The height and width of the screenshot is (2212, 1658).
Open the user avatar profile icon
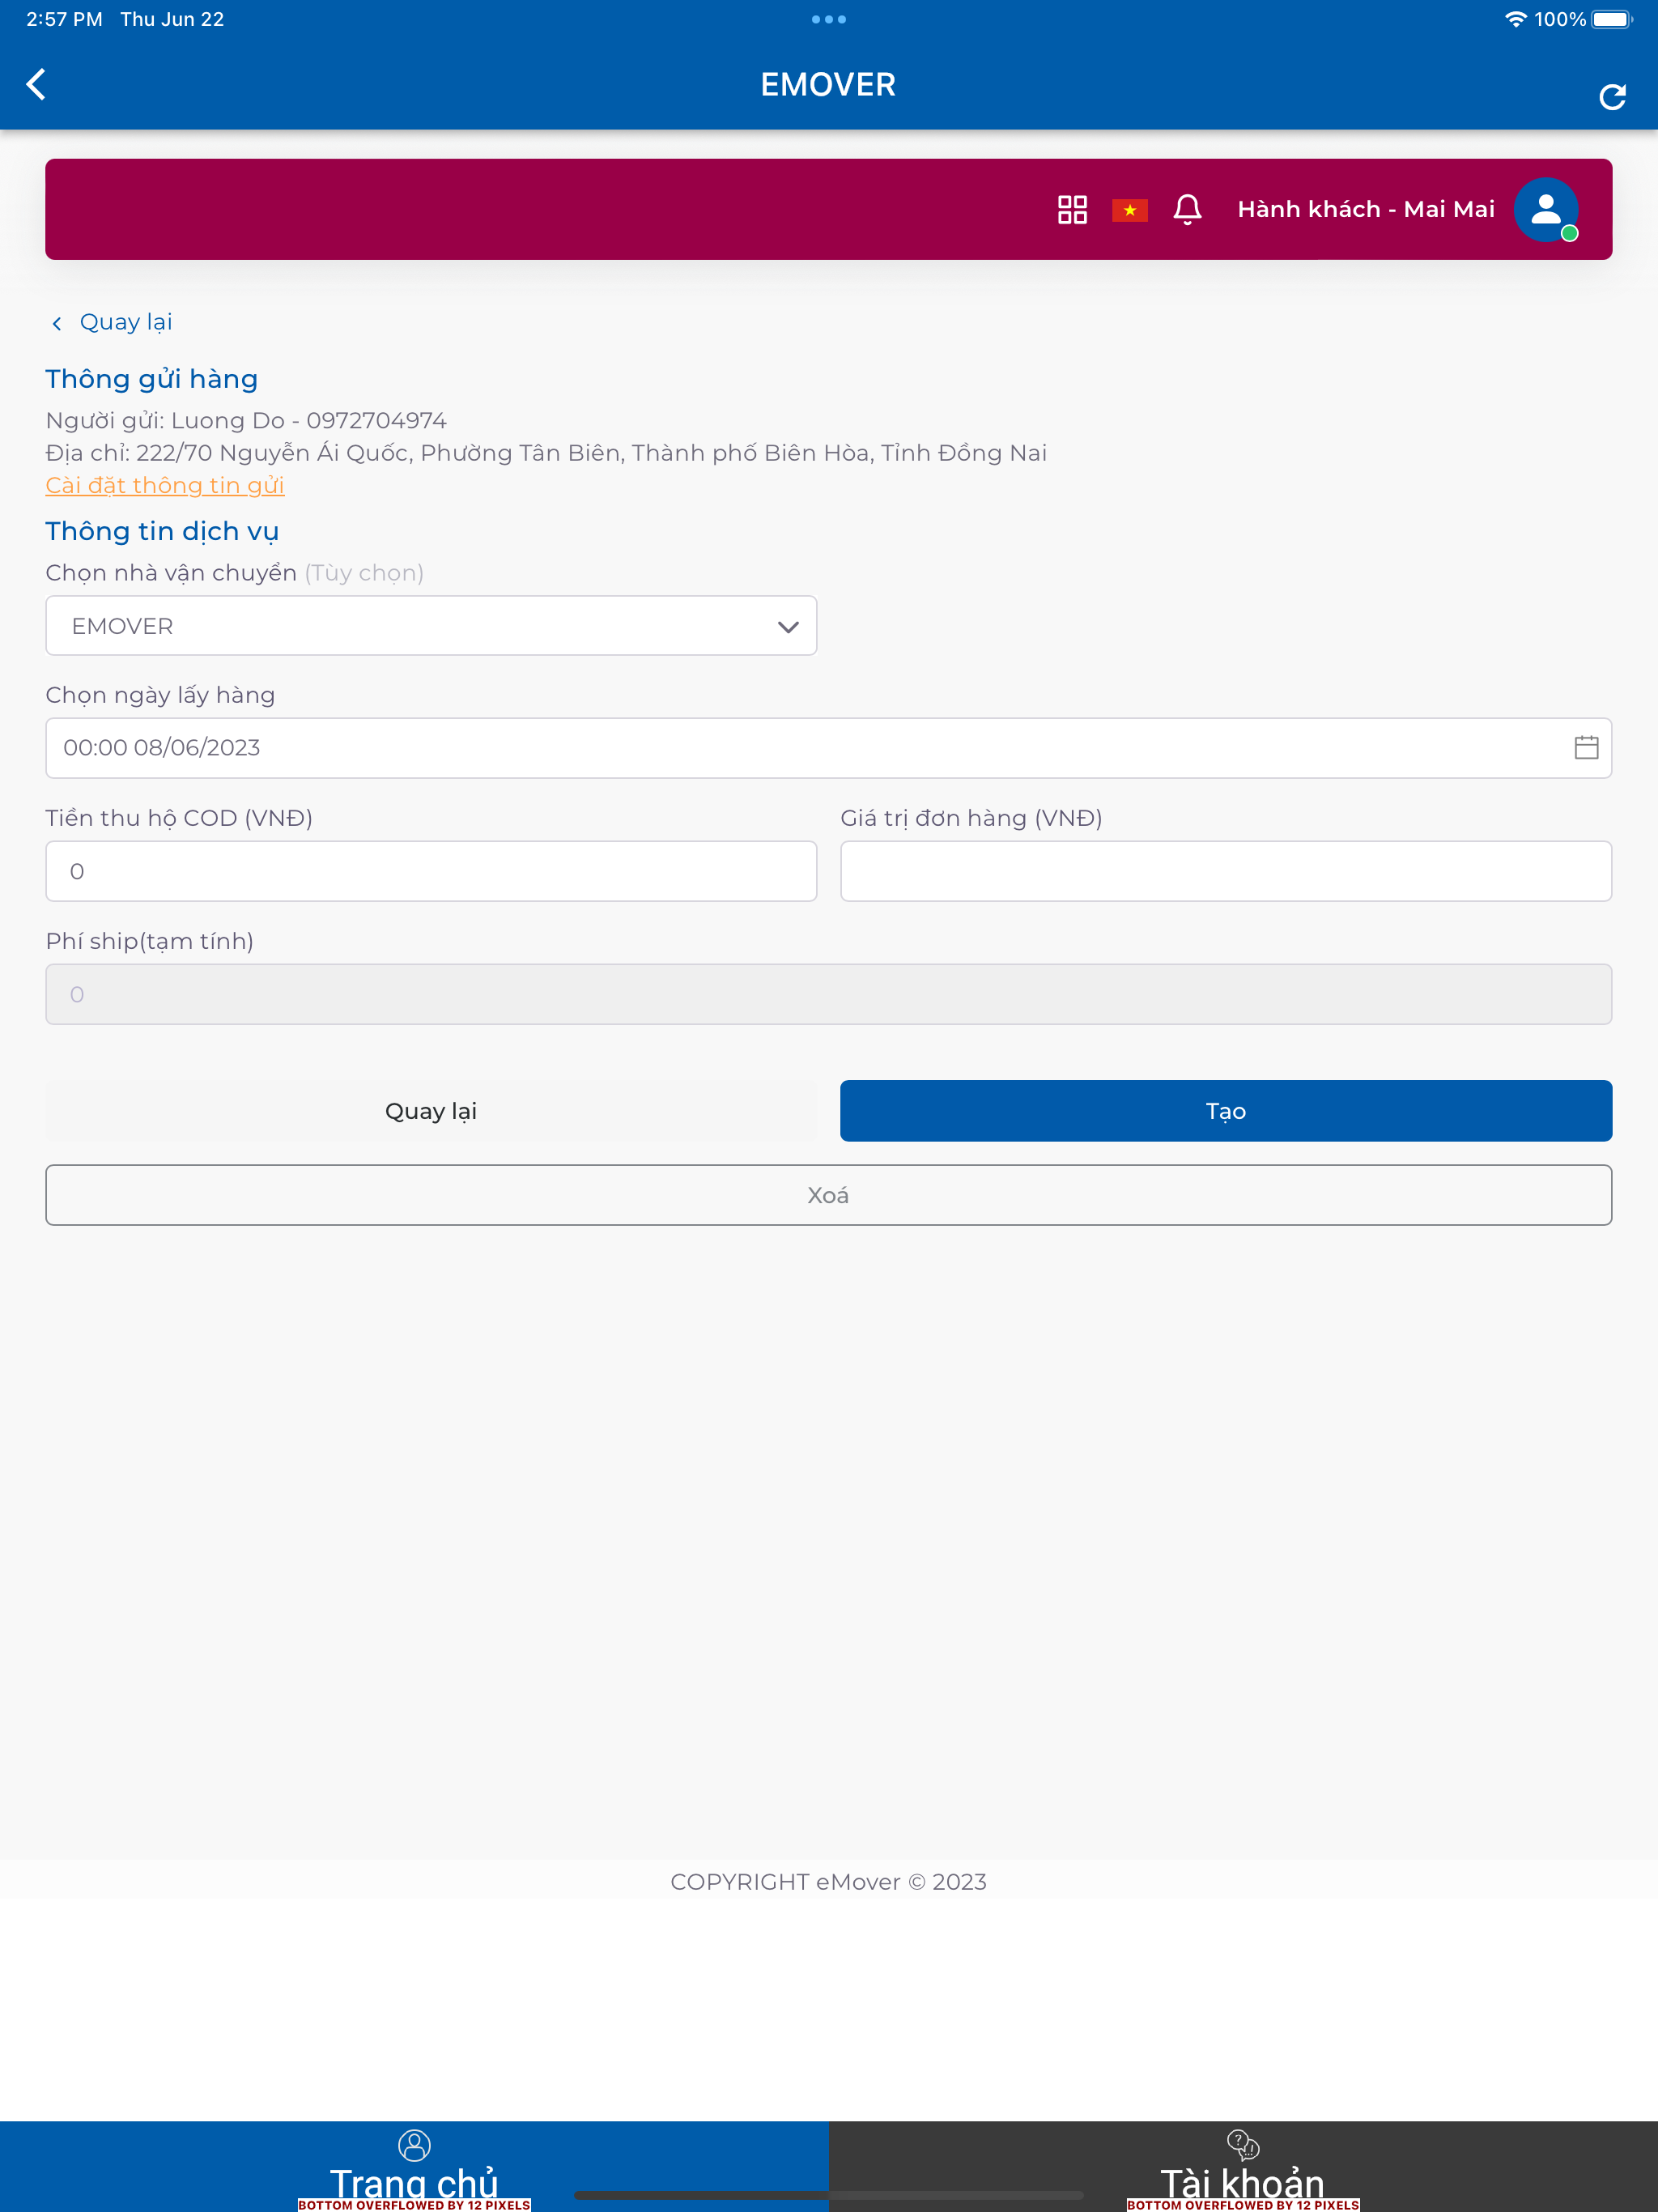pyautogui.click(x=1545, y=209)
